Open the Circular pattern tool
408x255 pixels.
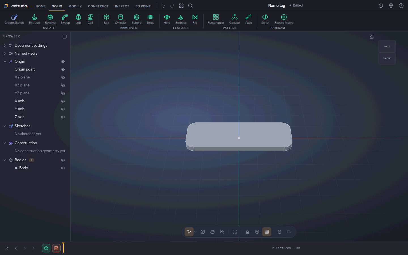[235, 19]
